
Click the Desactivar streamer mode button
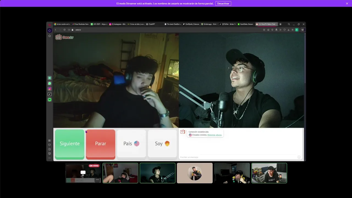(x=223, y=4)
